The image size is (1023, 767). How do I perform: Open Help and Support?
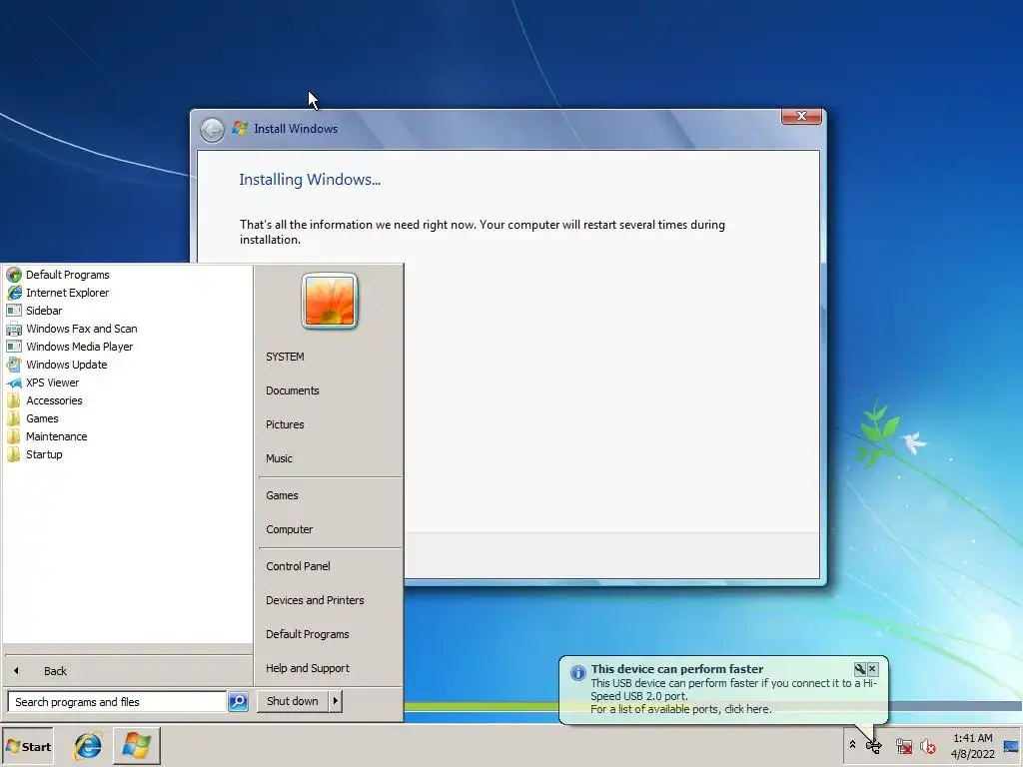point(308,668)
